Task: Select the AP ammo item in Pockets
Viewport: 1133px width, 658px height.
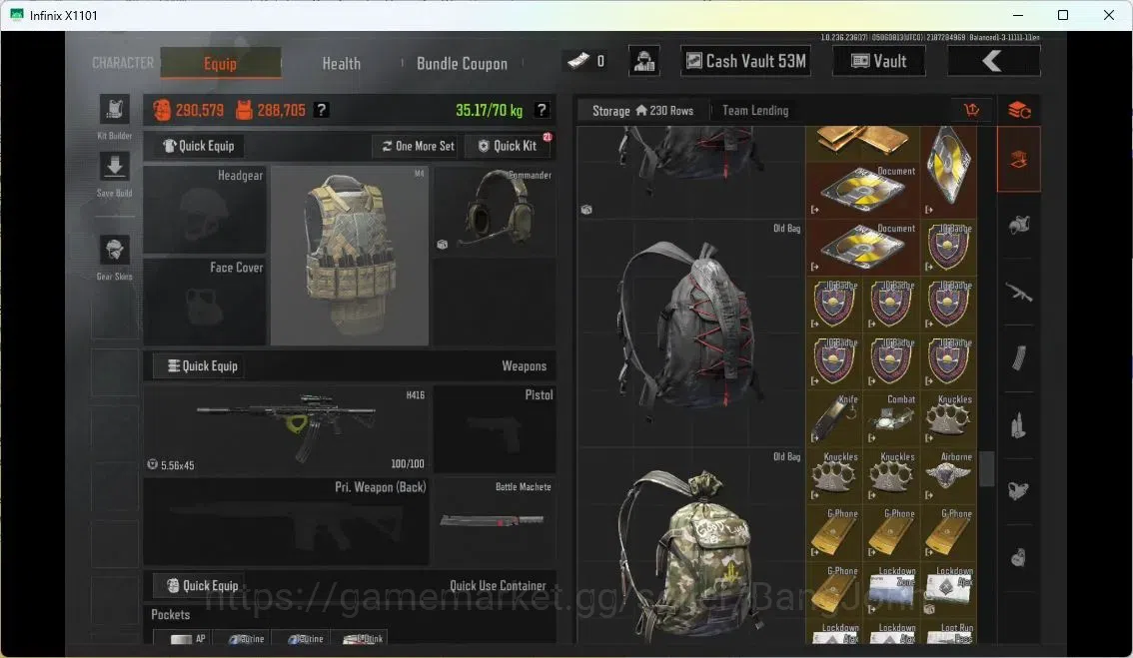Action: [184, 638]
